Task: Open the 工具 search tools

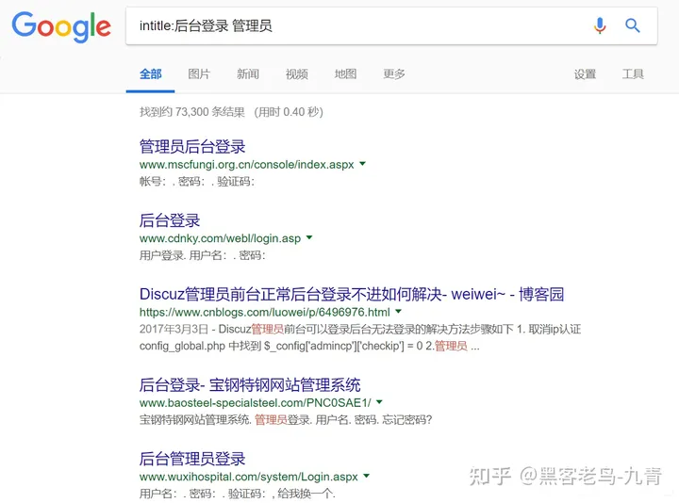Action: pos(633,74)
